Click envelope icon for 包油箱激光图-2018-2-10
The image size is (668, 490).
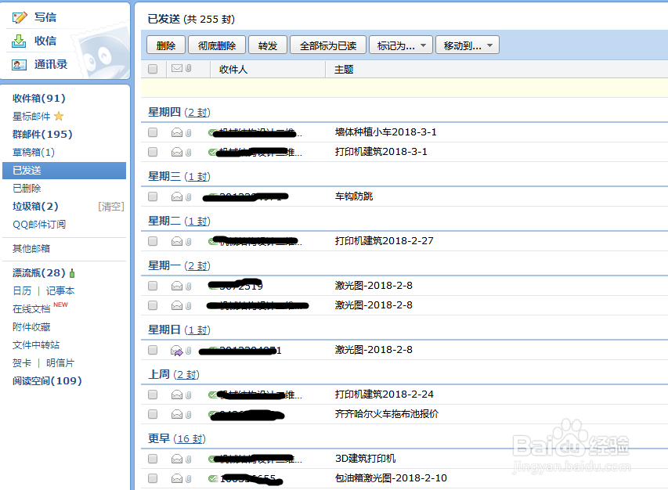[177, 478]
